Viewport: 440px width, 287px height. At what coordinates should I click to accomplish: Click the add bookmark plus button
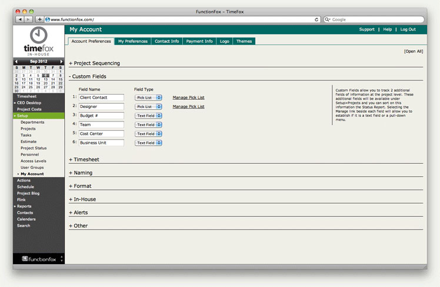(x=40, y=19)
